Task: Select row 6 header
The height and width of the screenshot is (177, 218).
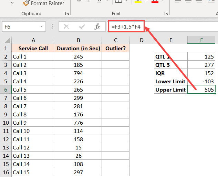Action: (6, 90)
